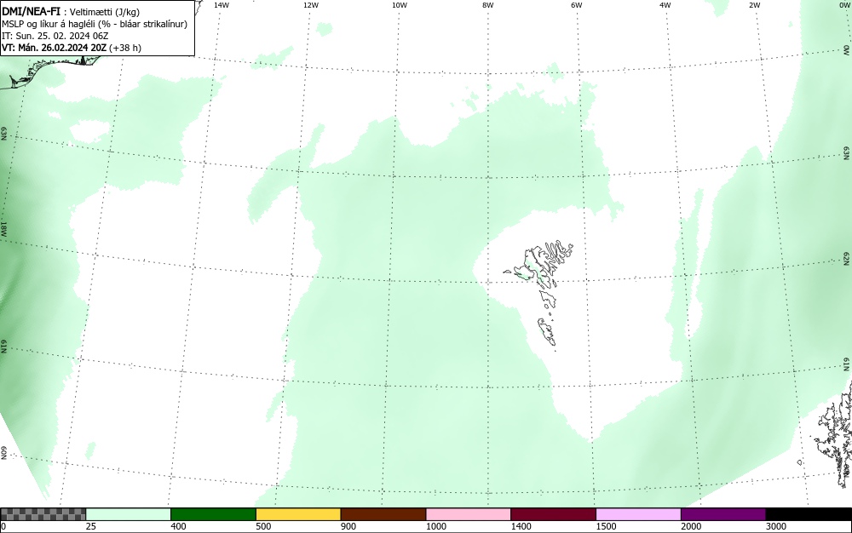
Task: Click the "10W" longitude label
Action: click(x=400, y=5)
